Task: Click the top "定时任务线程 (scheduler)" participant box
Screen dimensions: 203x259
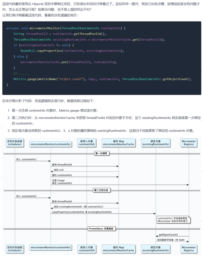Action: point(15,143)
